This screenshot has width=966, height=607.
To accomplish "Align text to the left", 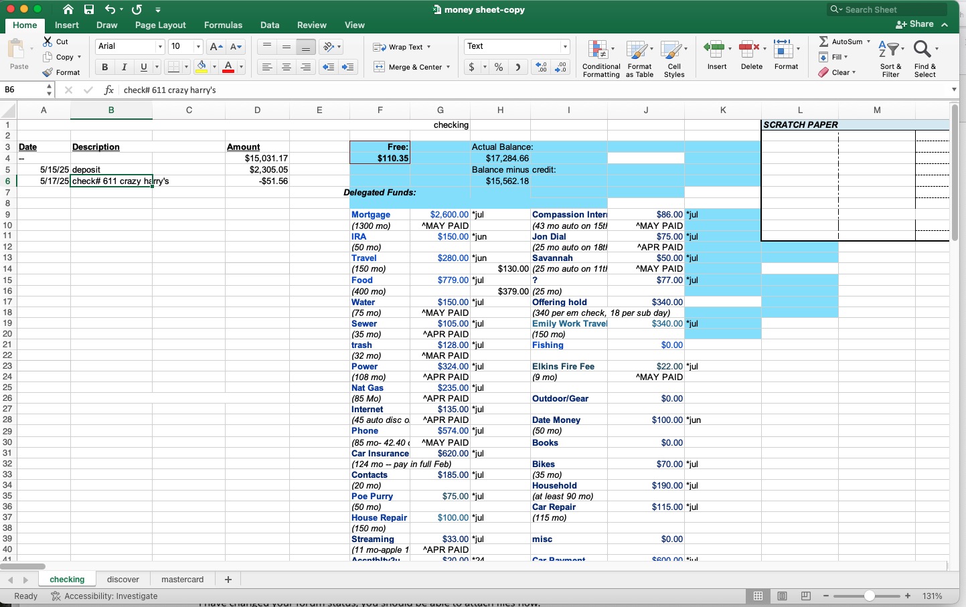I will (x=266, y=67).
